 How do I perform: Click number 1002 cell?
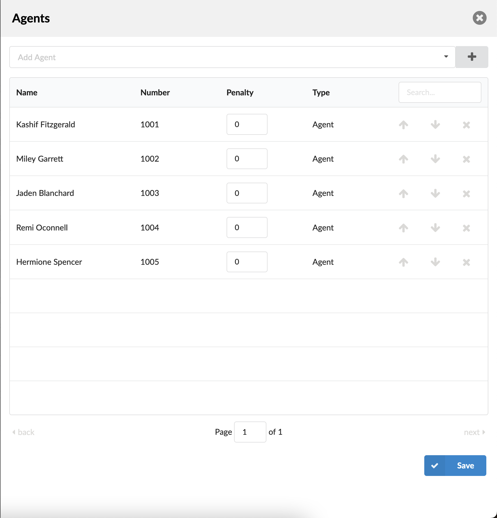point(150,159)
